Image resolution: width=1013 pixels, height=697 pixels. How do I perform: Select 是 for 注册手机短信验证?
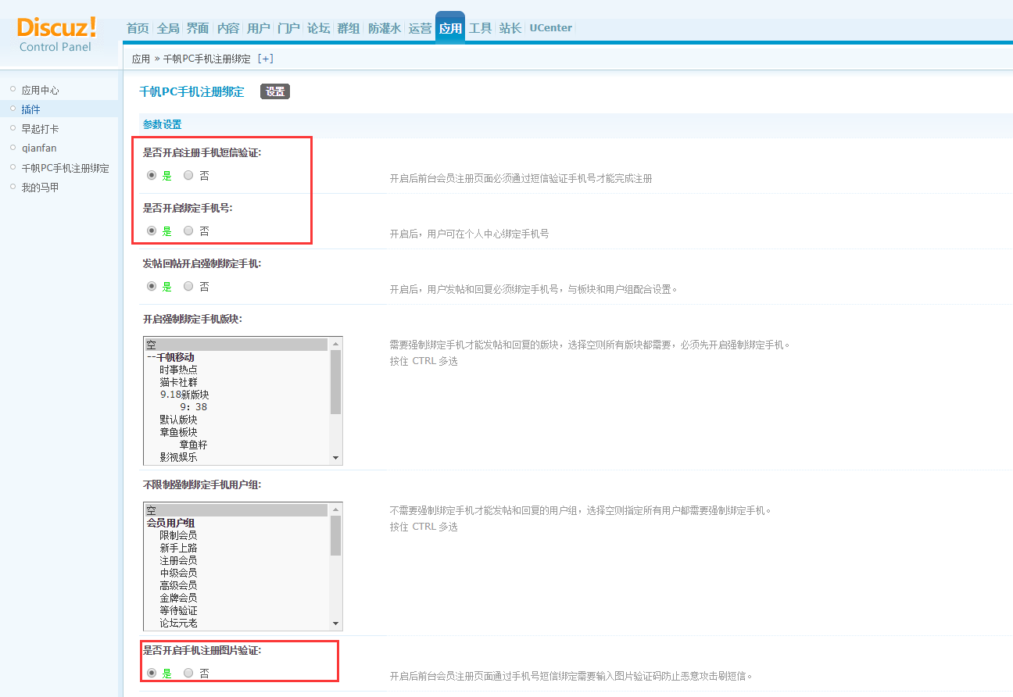click(152, 176)
